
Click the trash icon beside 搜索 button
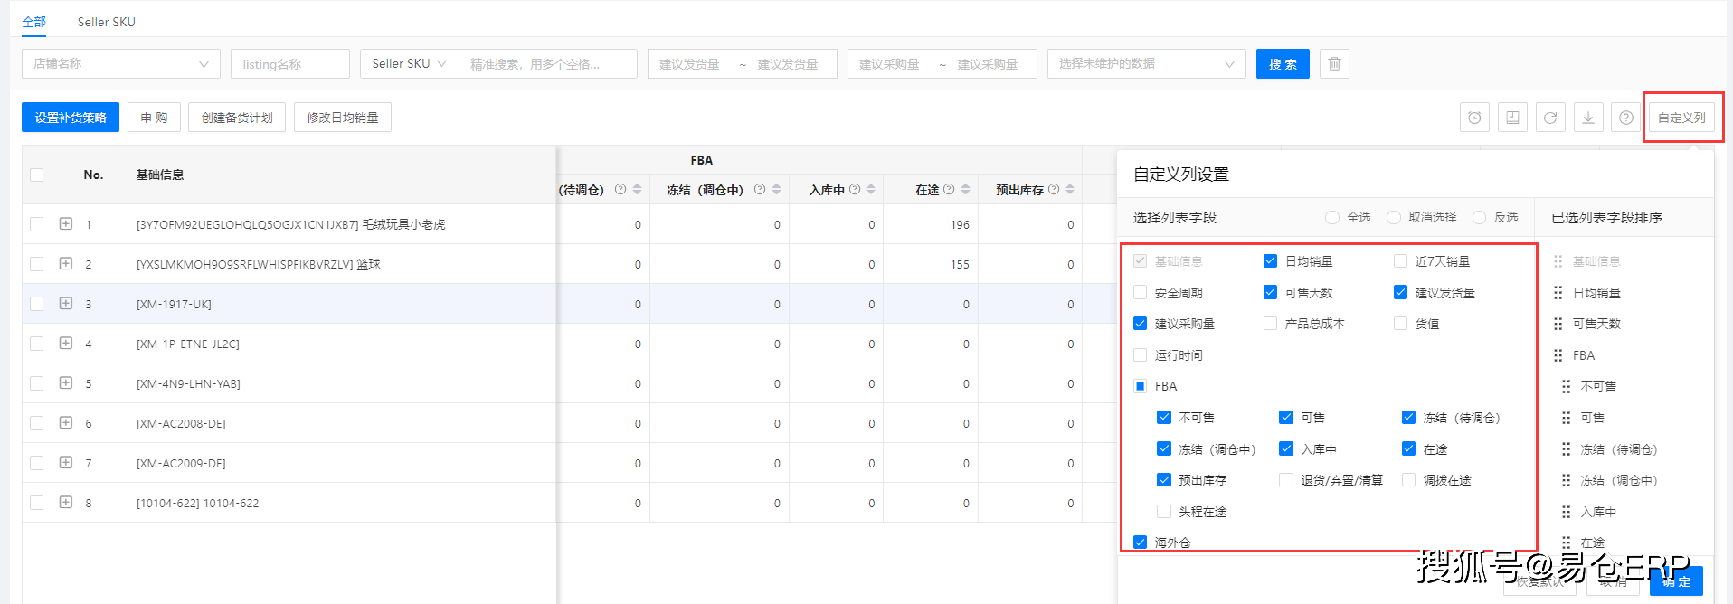point(1334,64)
